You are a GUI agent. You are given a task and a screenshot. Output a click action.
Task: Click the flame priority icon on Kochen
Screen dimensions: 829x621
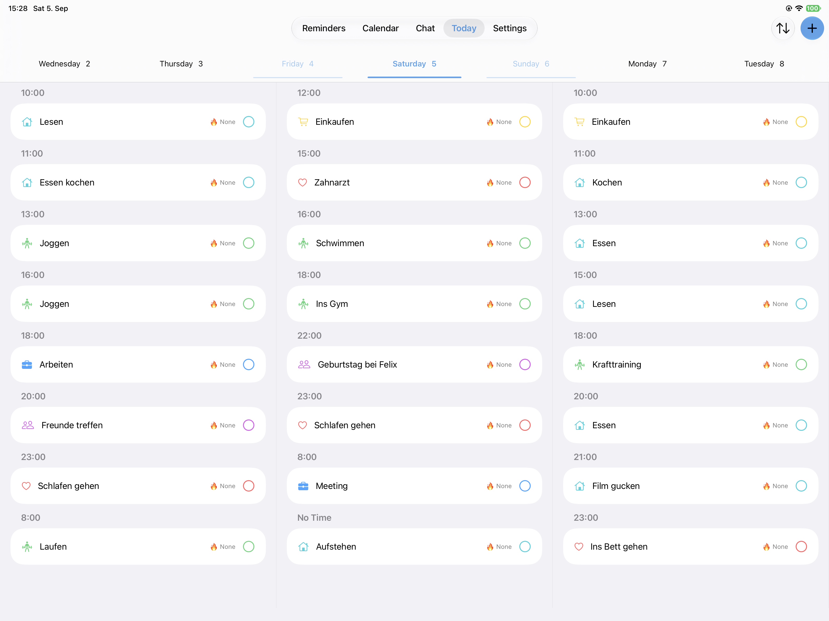tap(766, 182)
